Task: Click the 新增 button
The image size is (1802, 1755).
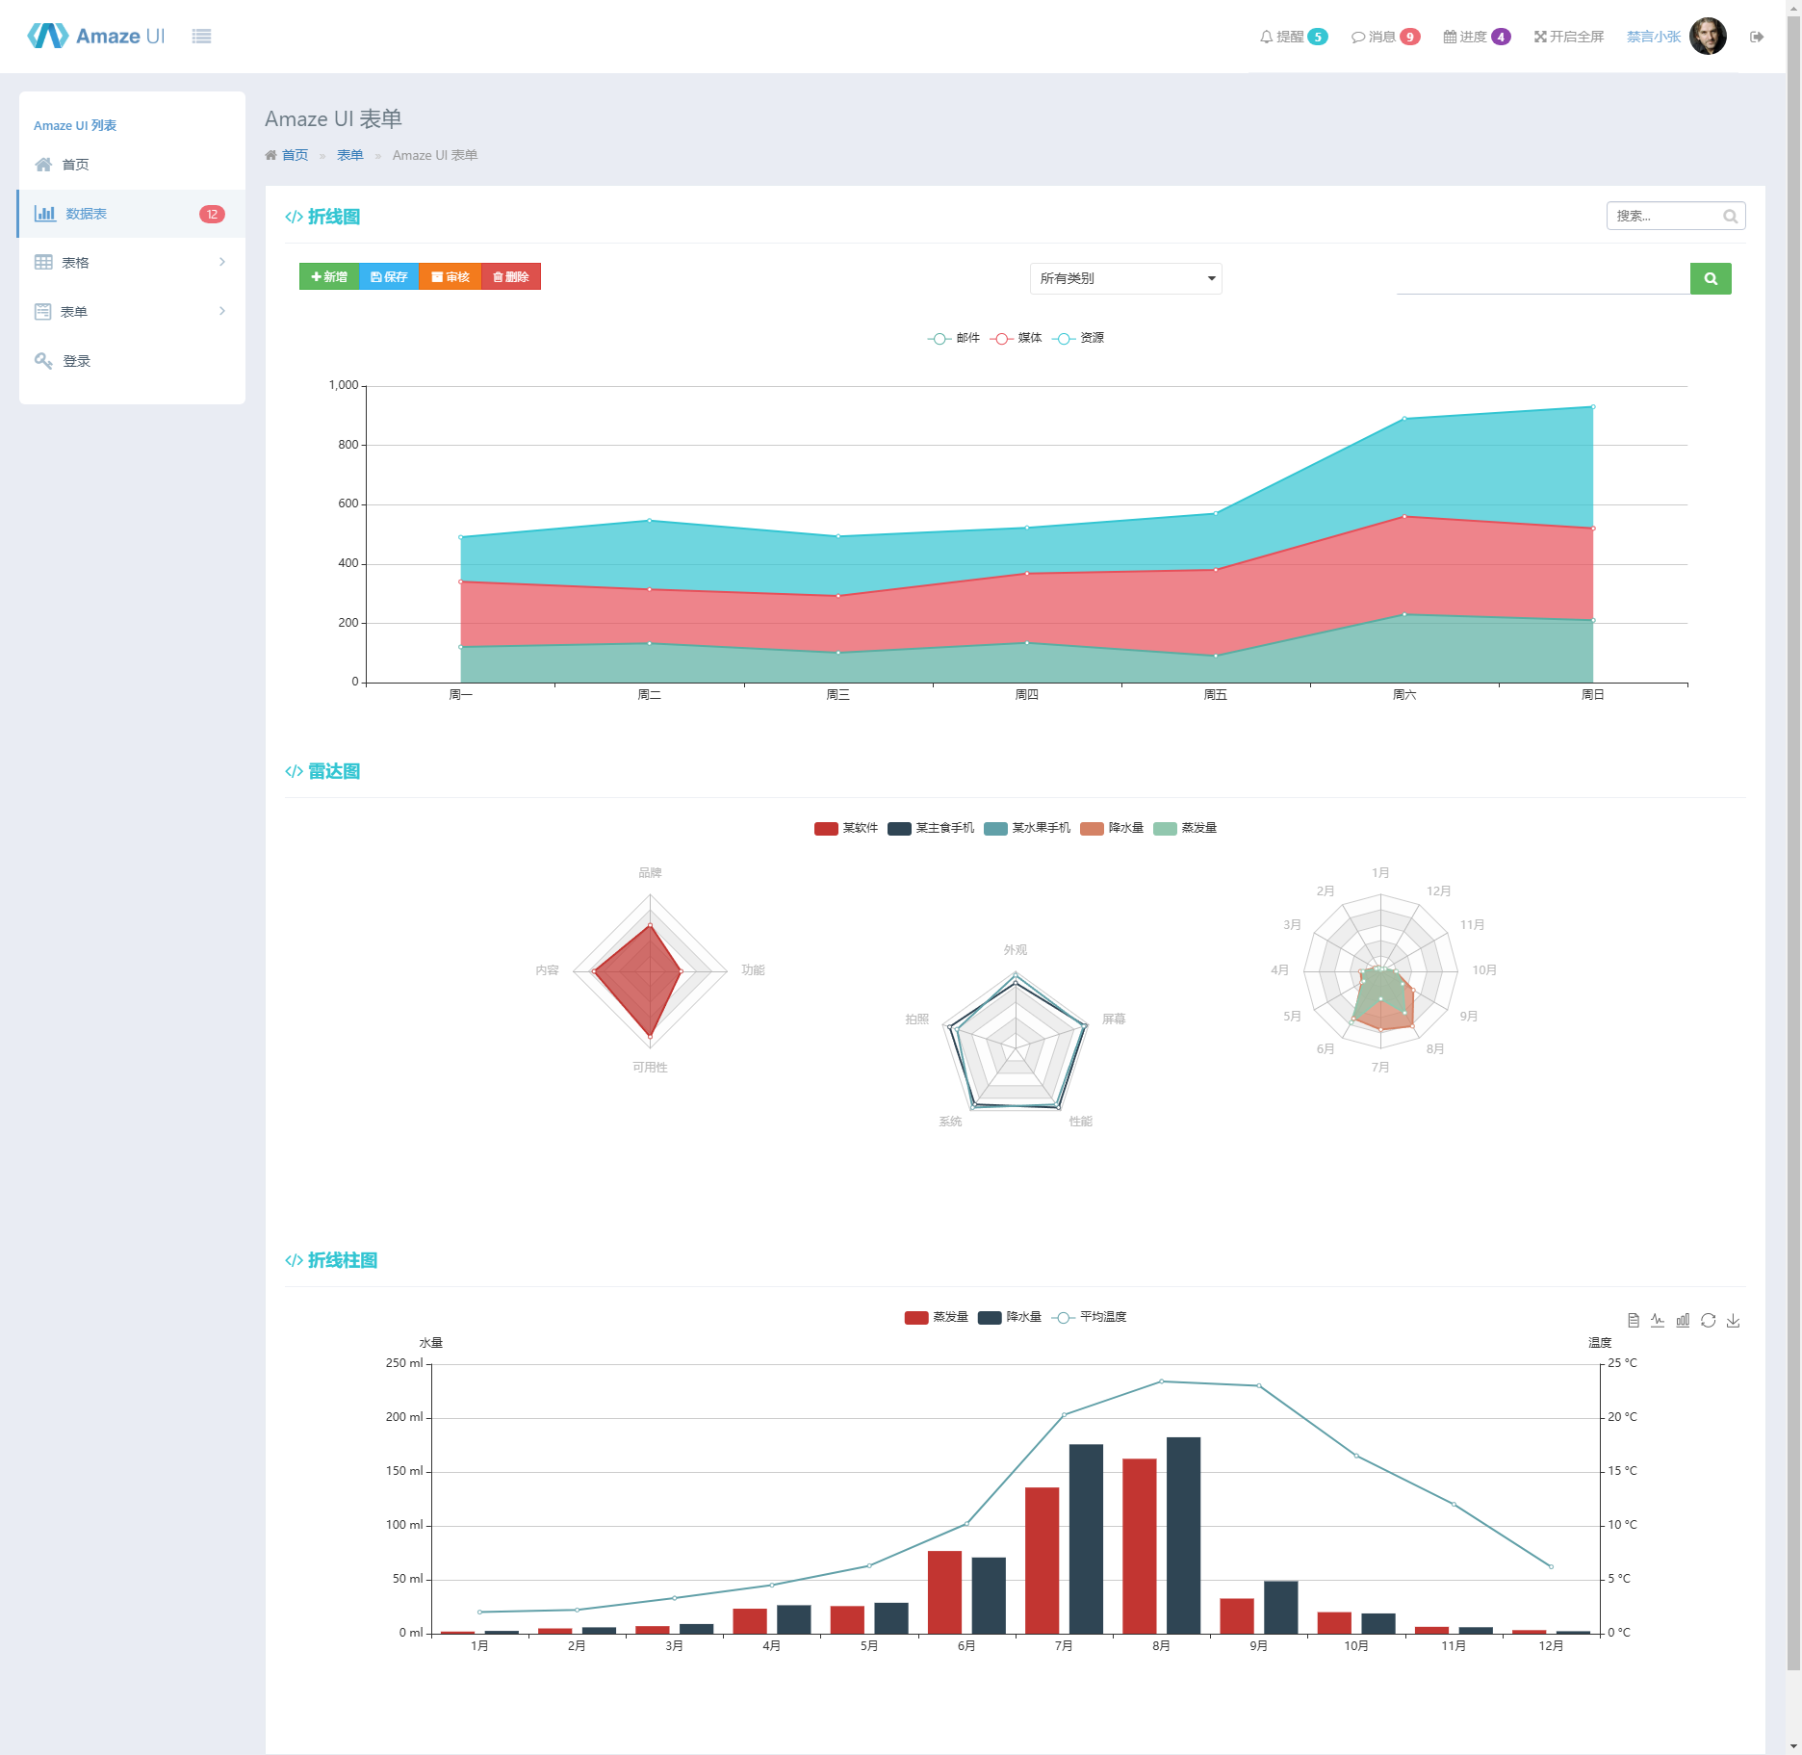Action: [329, 276]
